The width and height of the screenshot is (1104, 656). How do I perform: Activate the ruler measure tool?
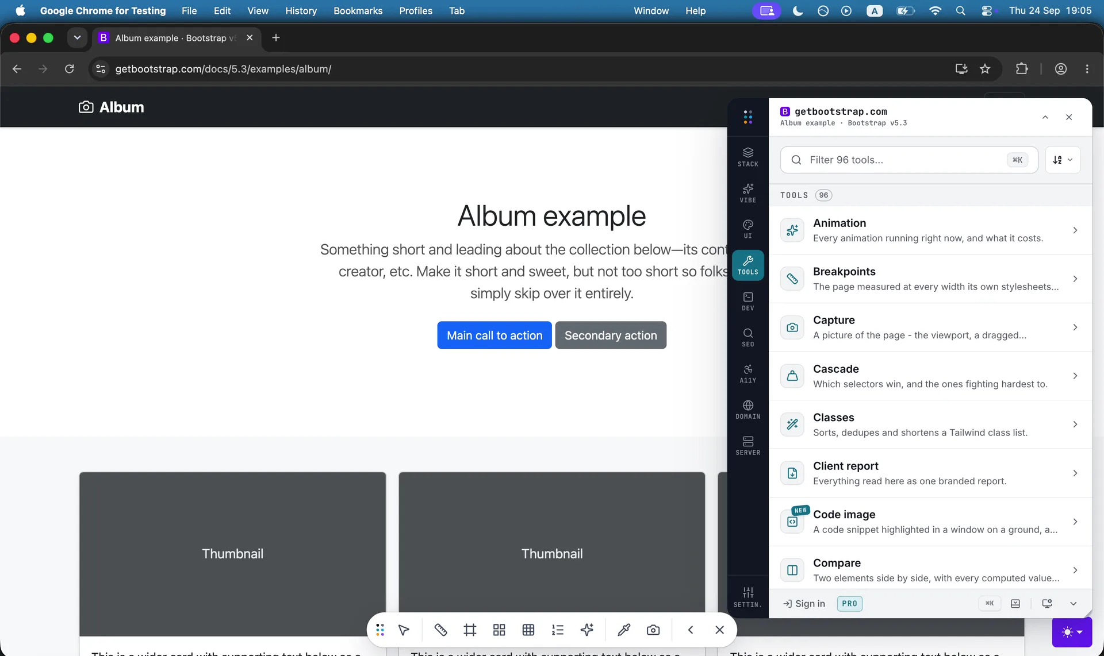tap(440, 630)
